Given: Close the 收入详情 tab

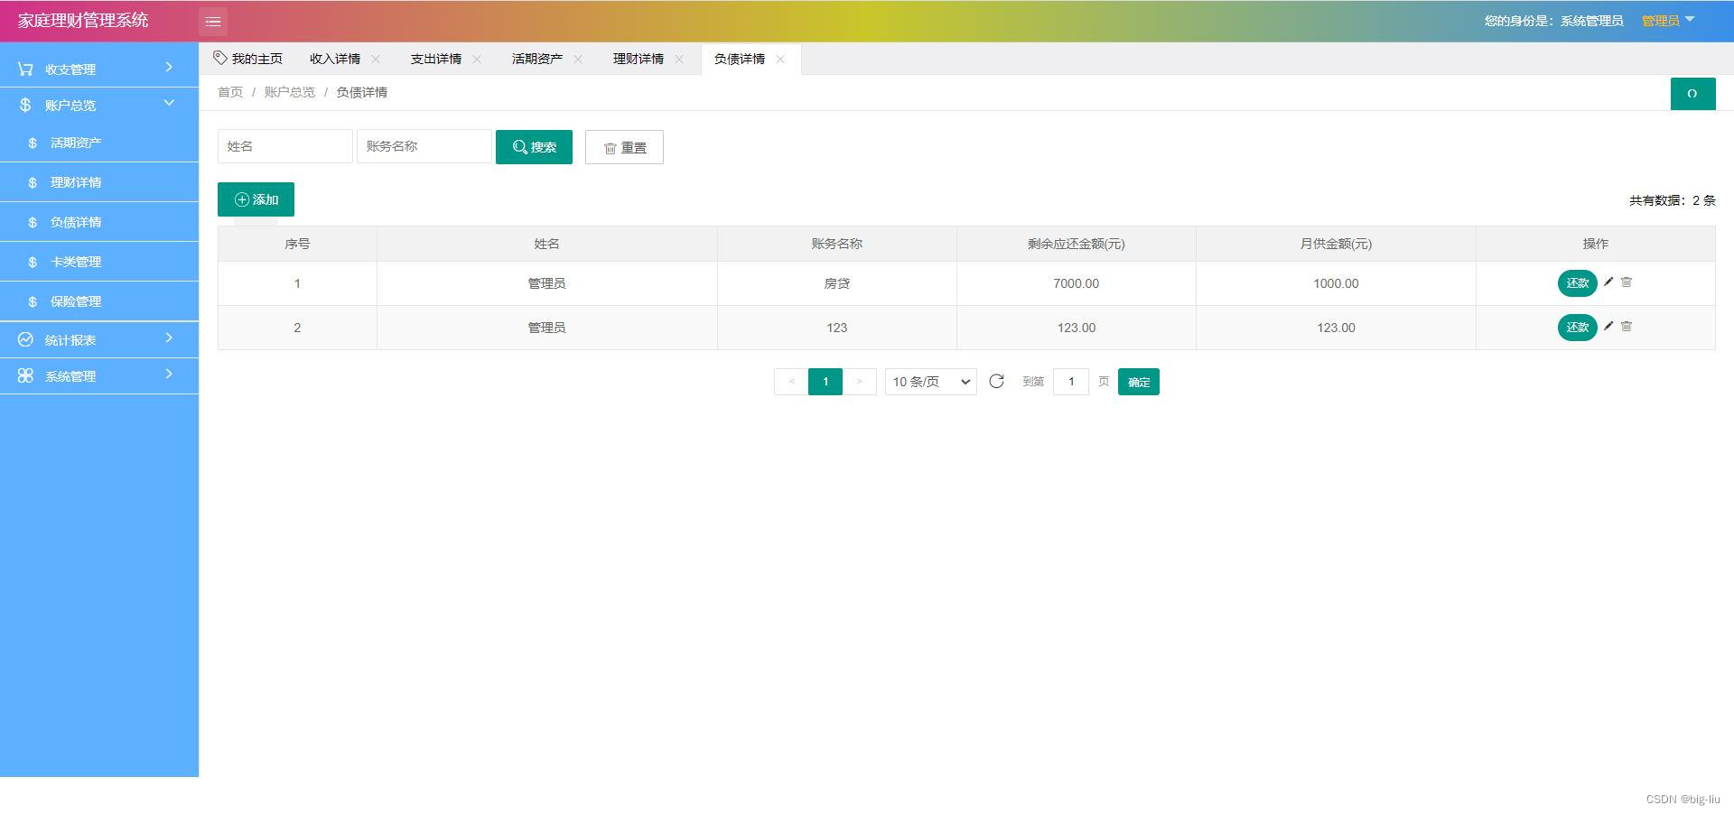Looking at the screenshot, I should (x=376, y=60).
